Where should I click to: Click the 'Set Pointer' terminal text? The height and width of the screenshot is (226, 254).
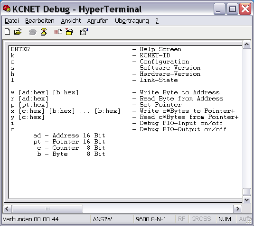coord(160,105)
